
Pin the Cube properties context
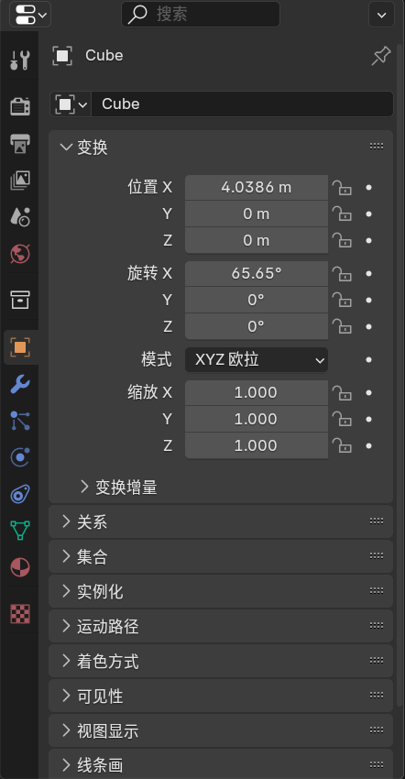coord(381,56)
